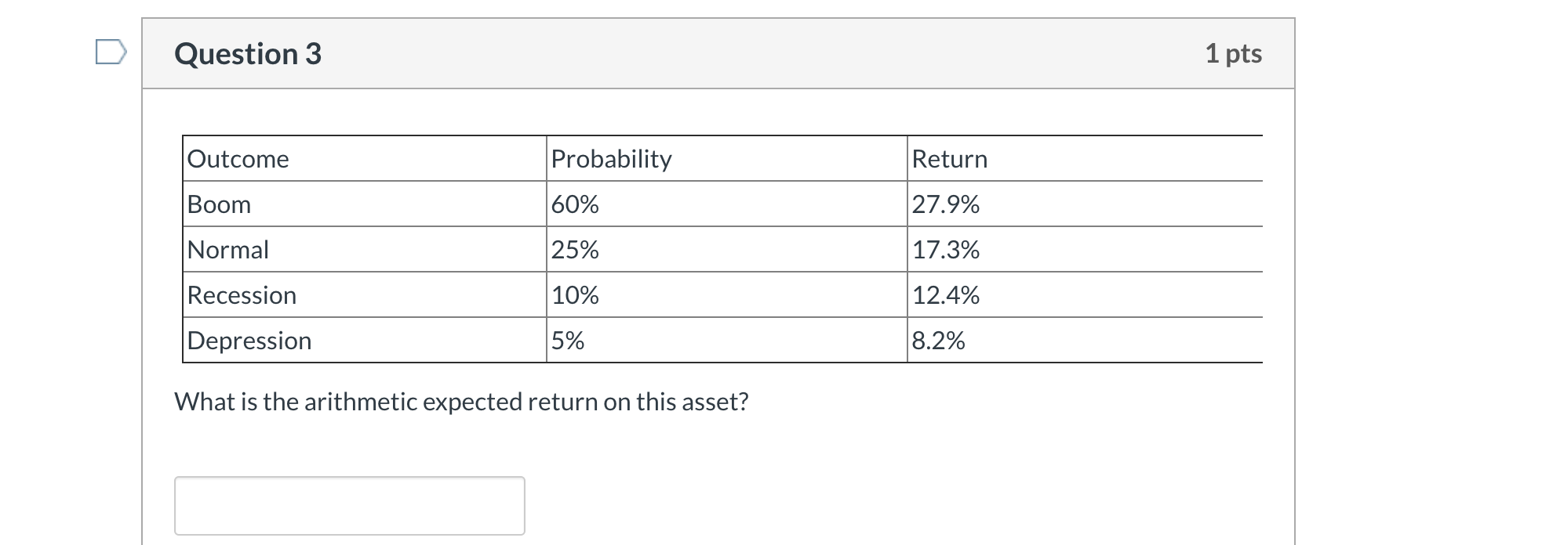Screen dimensions: 1542x545
Task: Select the 12.4% return cell
Action: (945, 295)
